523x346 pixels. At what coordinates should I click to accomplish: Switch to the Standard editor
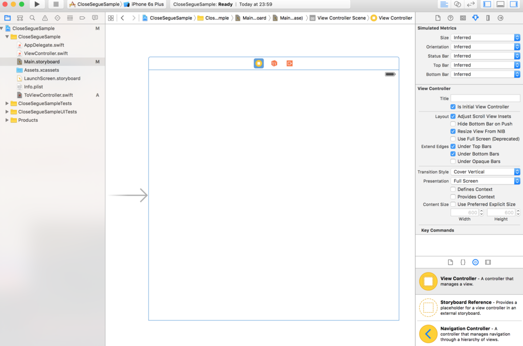[x=444, y=4]
